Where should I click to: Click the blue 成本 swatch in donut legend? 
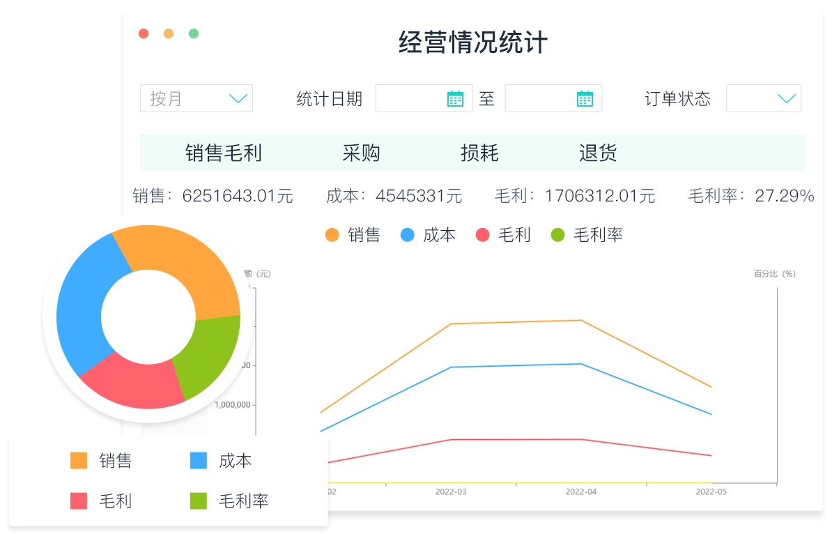pyautogui.click(x=199, y=461)
